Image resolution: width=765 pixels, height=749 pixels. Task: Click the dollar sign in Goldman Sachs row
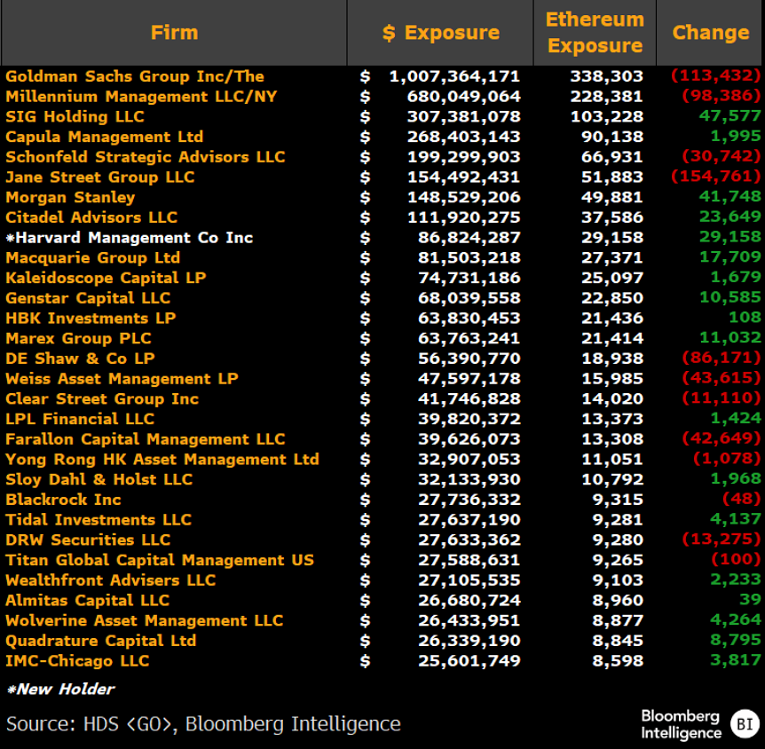pyautogui.click(x=365, y=76)
